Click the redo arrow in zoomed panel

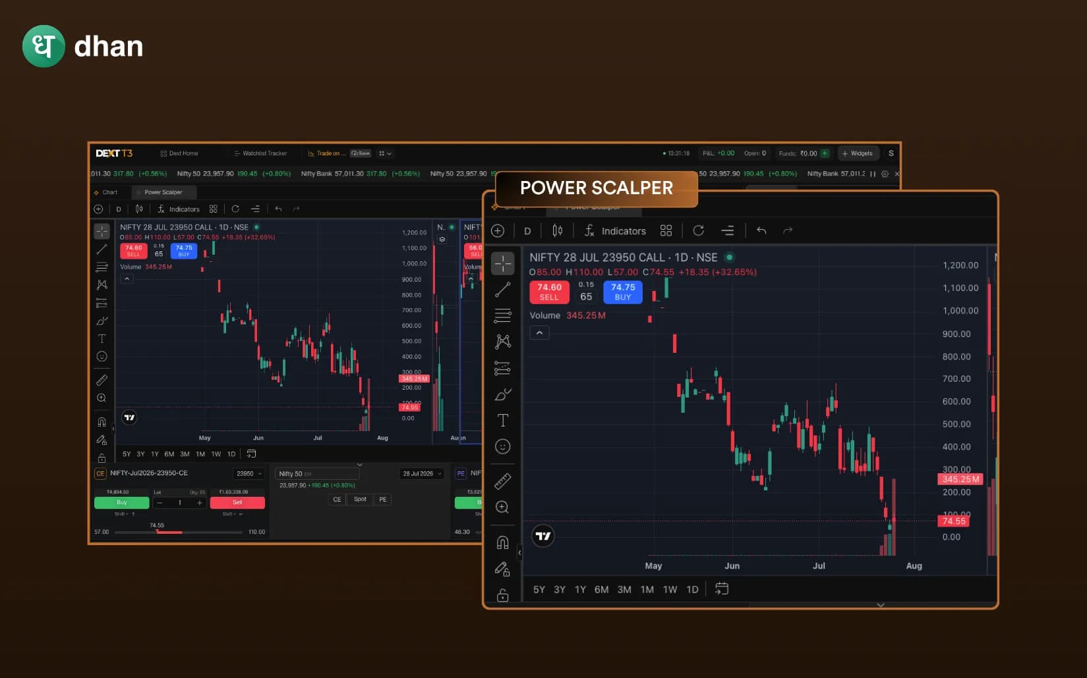coord(788,230)
